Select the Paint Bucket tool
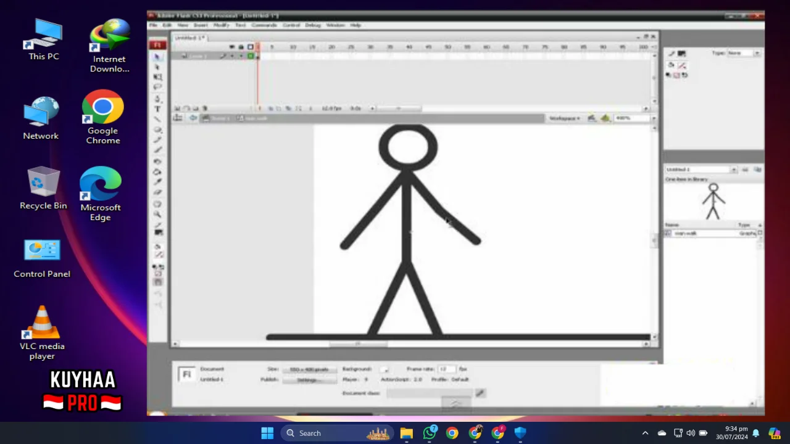Screen dimensions: 790x444 [x=157, y=172]
